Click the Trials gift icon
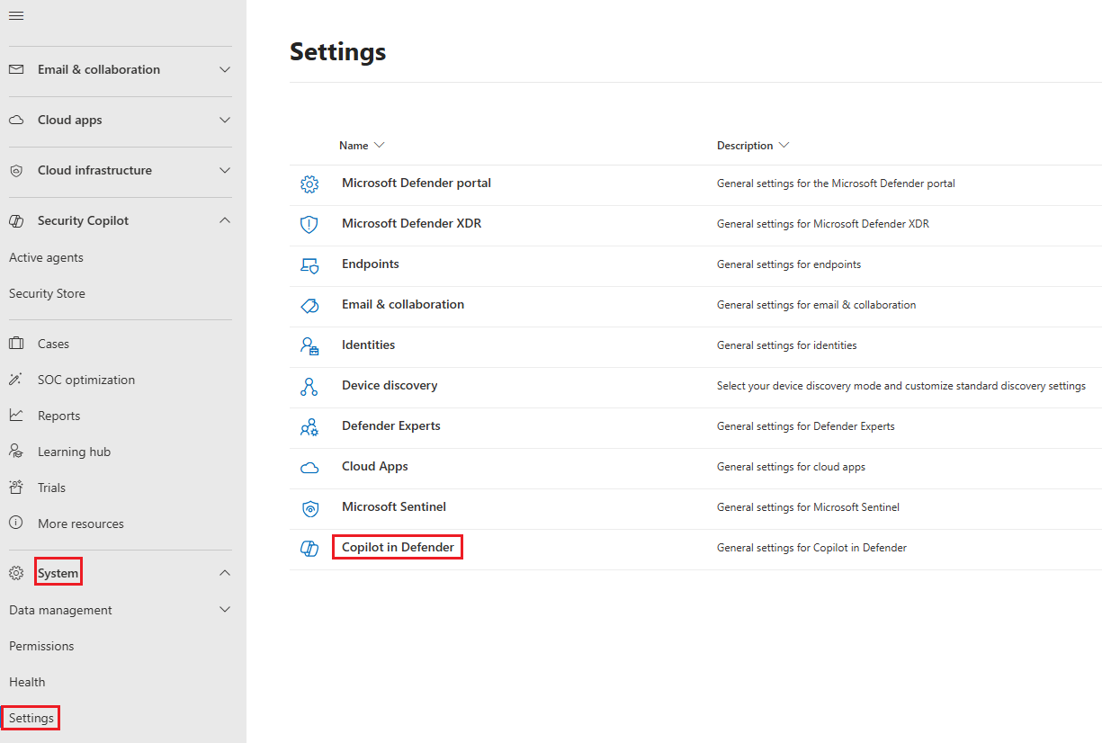The height and width of the screenshot is (743, 1102). coord(16,488)
